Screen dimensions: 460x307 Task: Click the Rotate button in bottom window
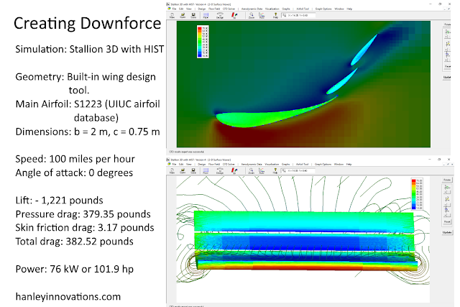447,180
